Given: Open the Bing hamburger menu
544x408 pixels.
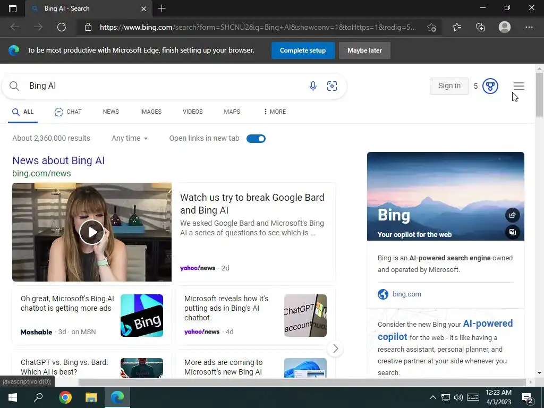Looking at the screenshot, I should pyautogui.click(x=519, y=86).
